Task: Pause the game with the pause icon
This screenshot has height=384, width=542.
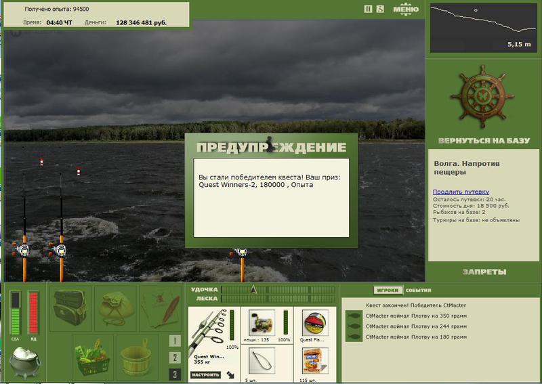Action: click(x=368, y=9)
